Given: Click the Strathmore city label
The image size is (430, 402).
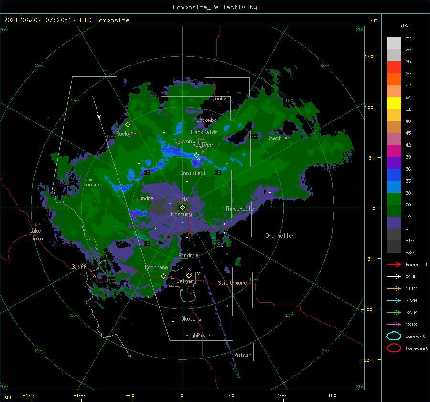Looking at the screenshot, I should coord(232,283).
